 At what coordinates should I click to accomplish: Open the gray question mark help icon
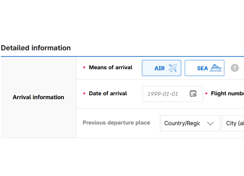[x=235, y=68]
